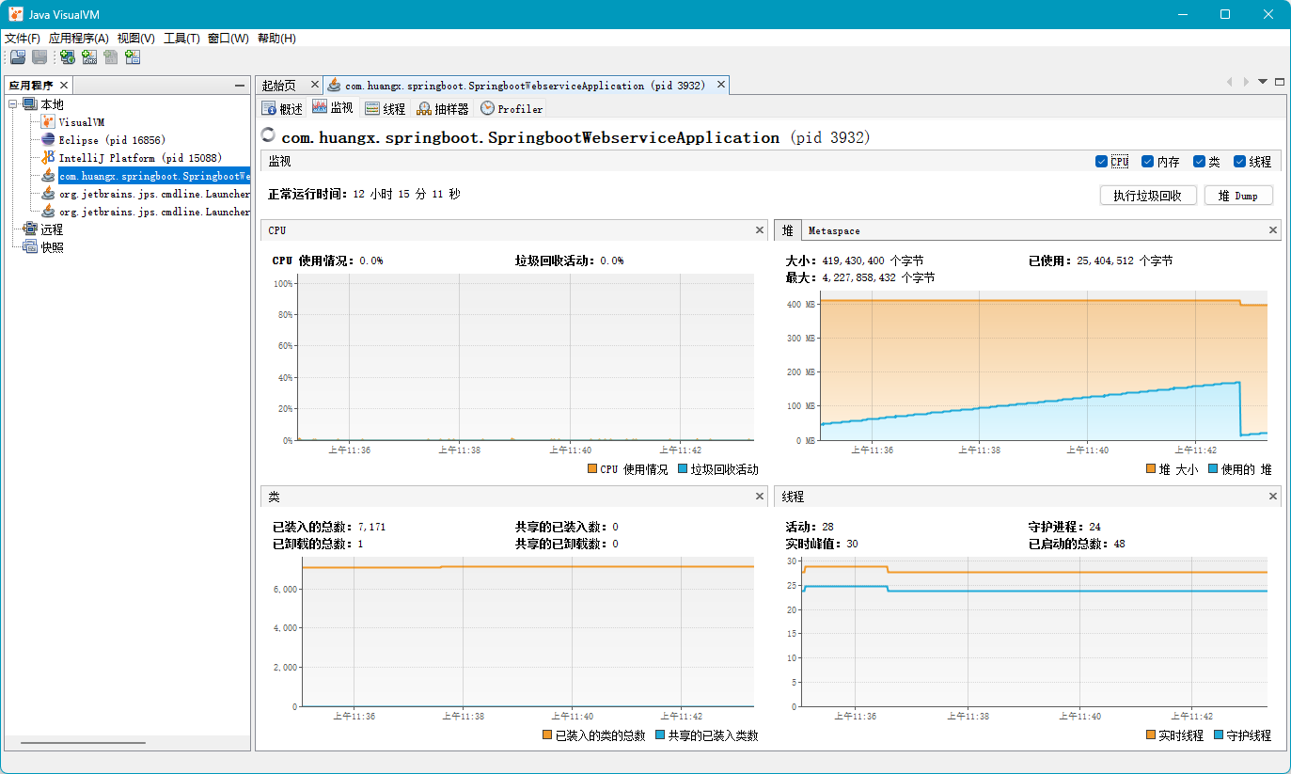Click the 已使用 value 25,404,512 个字节
This screenshot has height=774, width=1291.
1125,261
